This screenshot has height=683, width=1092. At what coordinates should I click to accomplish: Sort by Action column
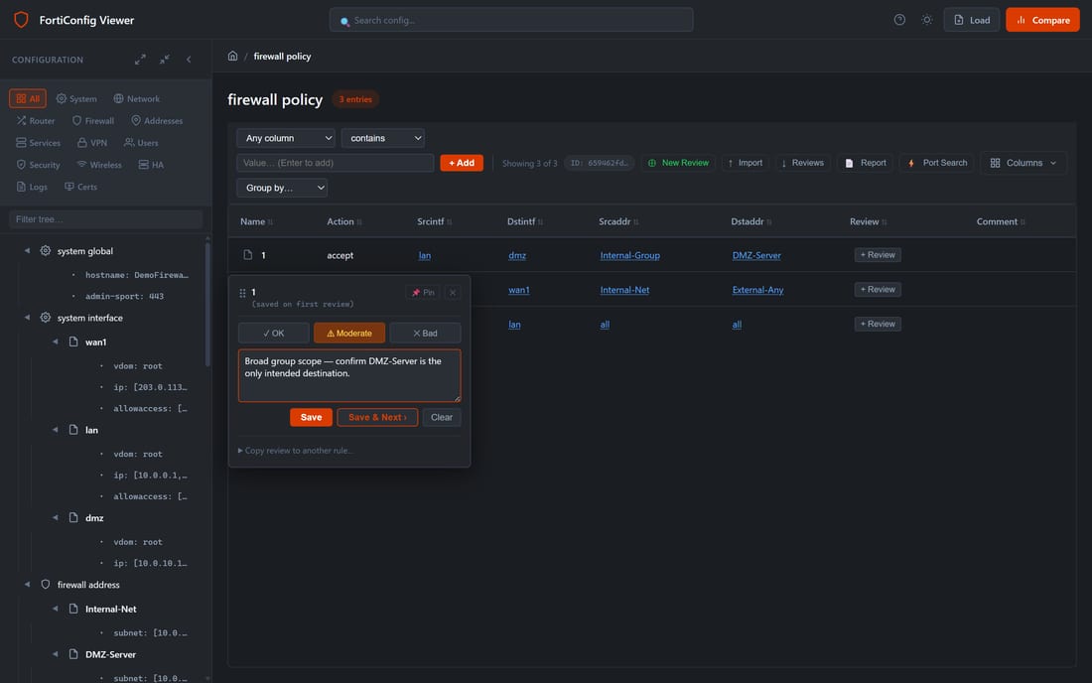(344, 221)
